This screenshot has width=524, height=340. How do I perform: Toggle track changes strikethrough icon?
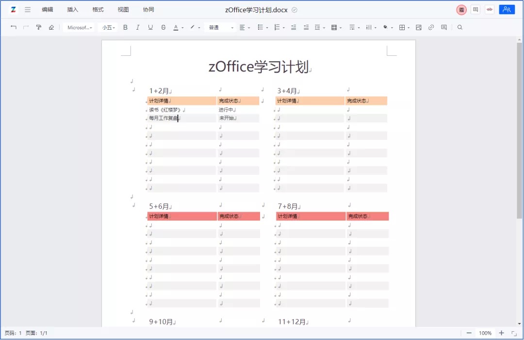click(490, 10)
